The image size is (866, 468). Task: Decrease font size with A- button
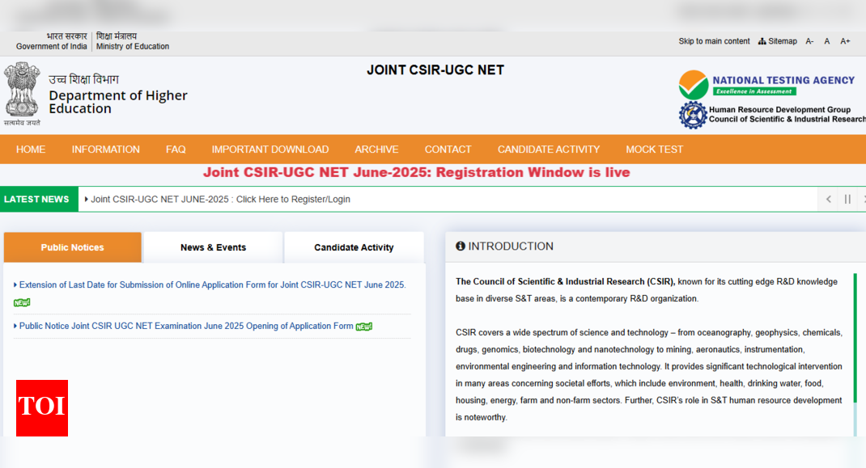coord(809,41)
